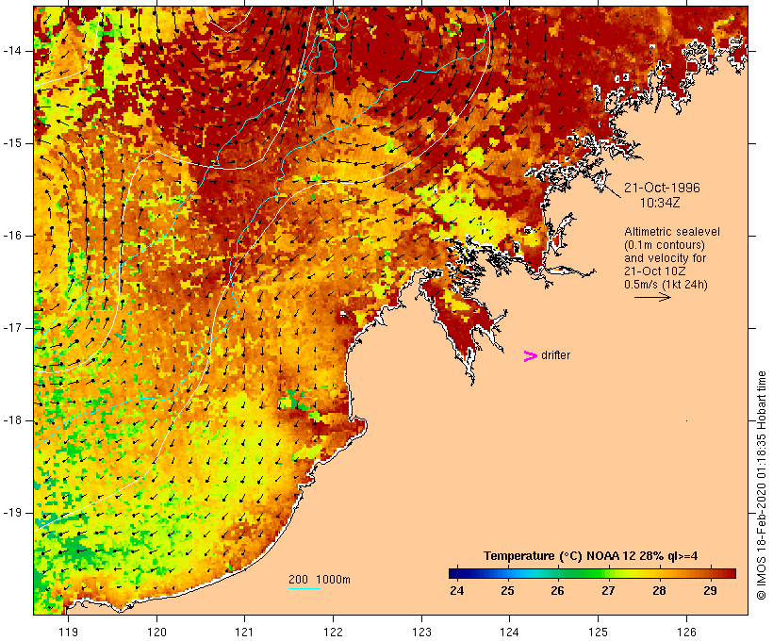Click the '1000m' depth contour legend label
Image resolution: width=773 pixels, height=641 pixels.
point(334,580)
